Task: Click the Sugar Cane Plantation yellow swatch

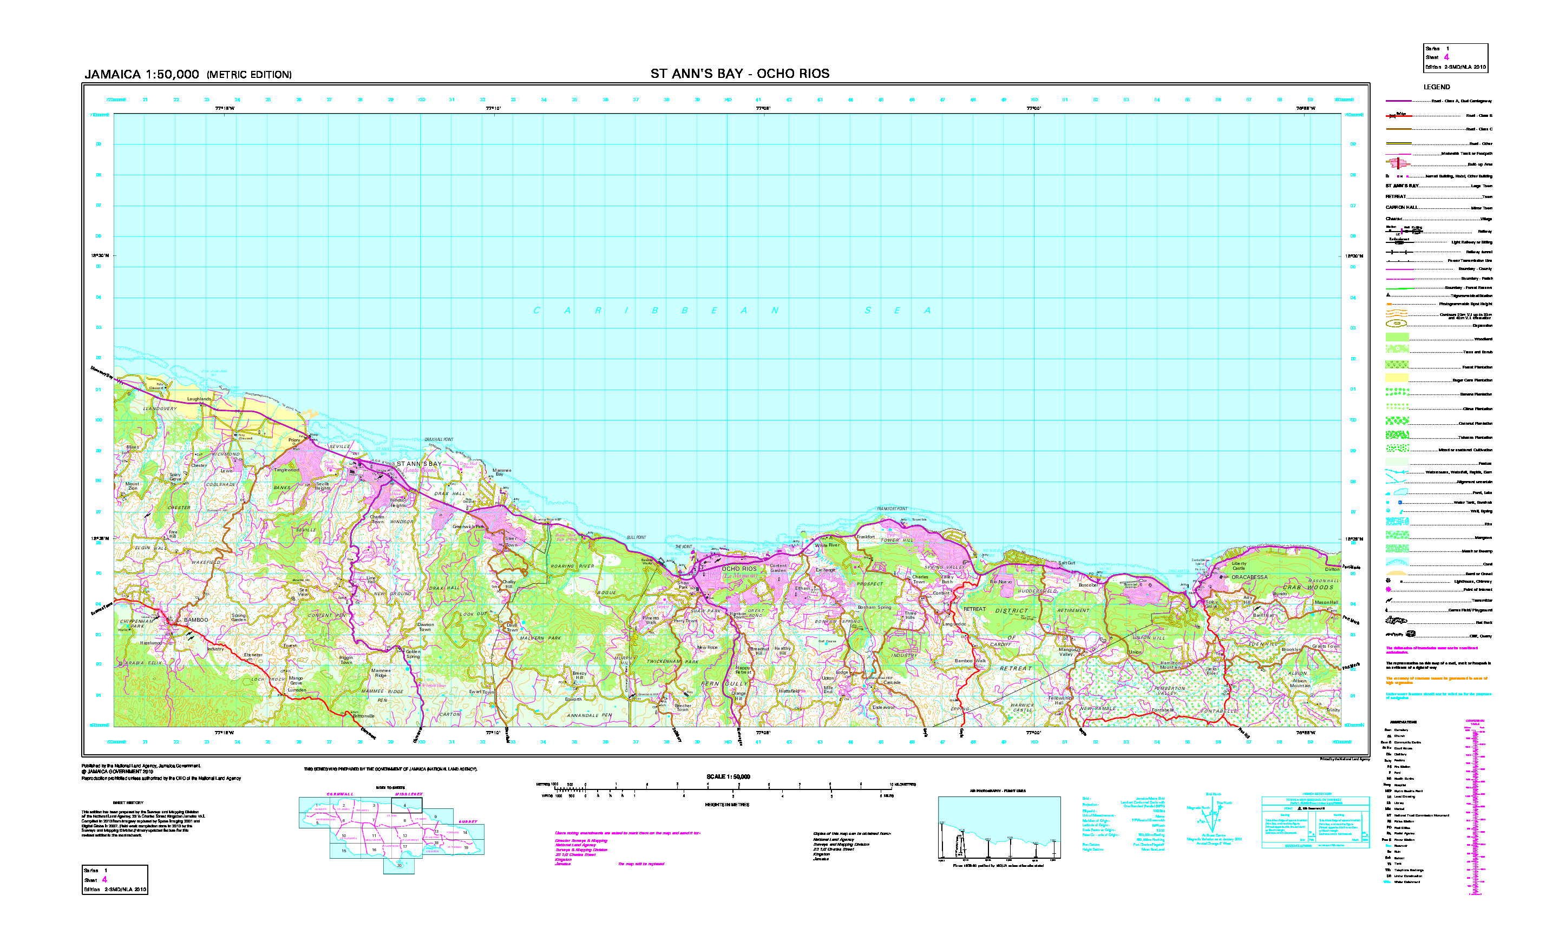Action: (1397, 378)
